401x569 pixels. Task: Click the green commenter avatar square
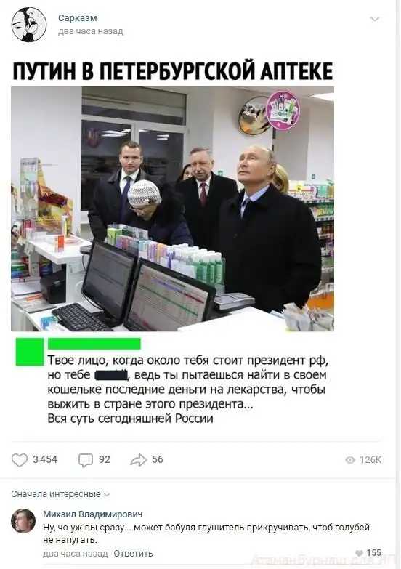tap(30, 352)
